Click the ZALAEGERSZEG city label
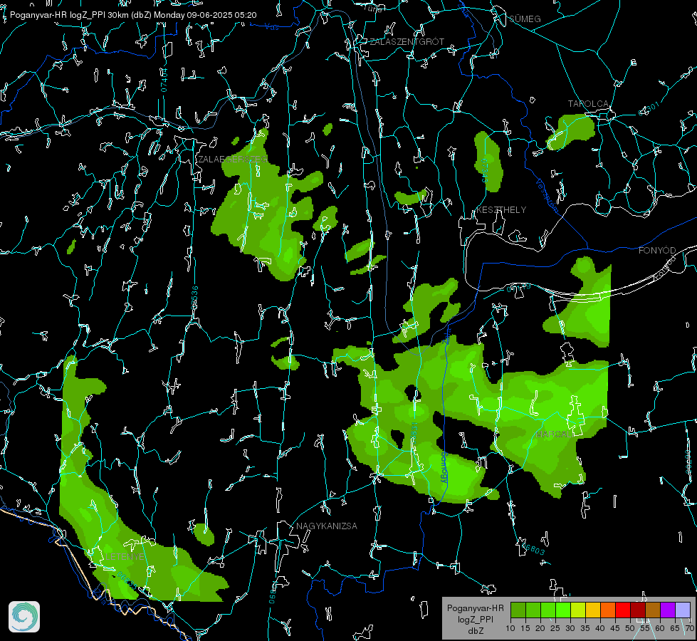Screen dimensions: 697x641 coord(233,160)
